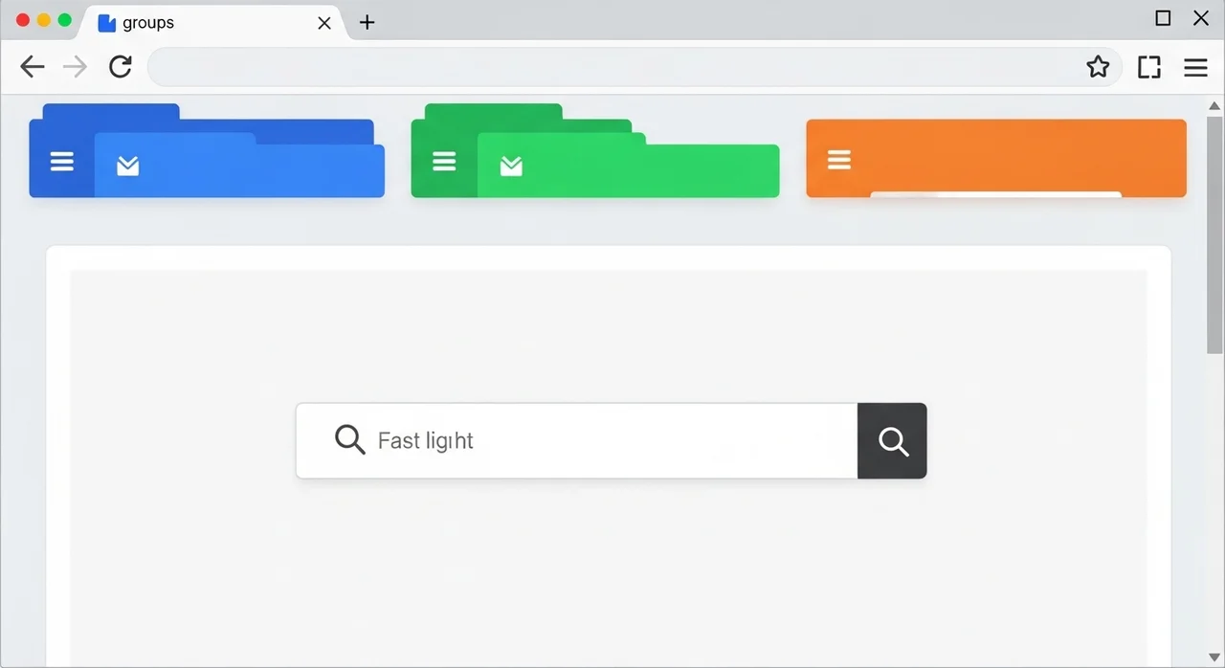The image size is (1225, 668).
Task: Click the "Fast light" search field
Action: (x=593, y=441)
